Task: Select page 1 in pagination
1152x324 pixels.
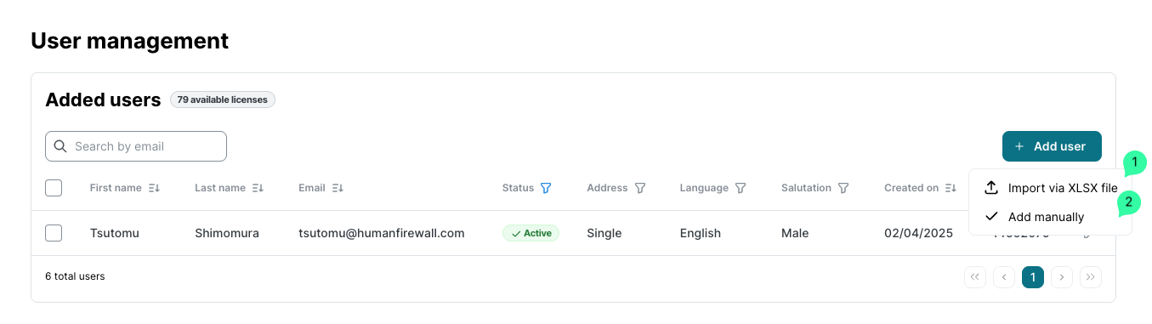Action: pyautogui.click(x=1033, y=277)
